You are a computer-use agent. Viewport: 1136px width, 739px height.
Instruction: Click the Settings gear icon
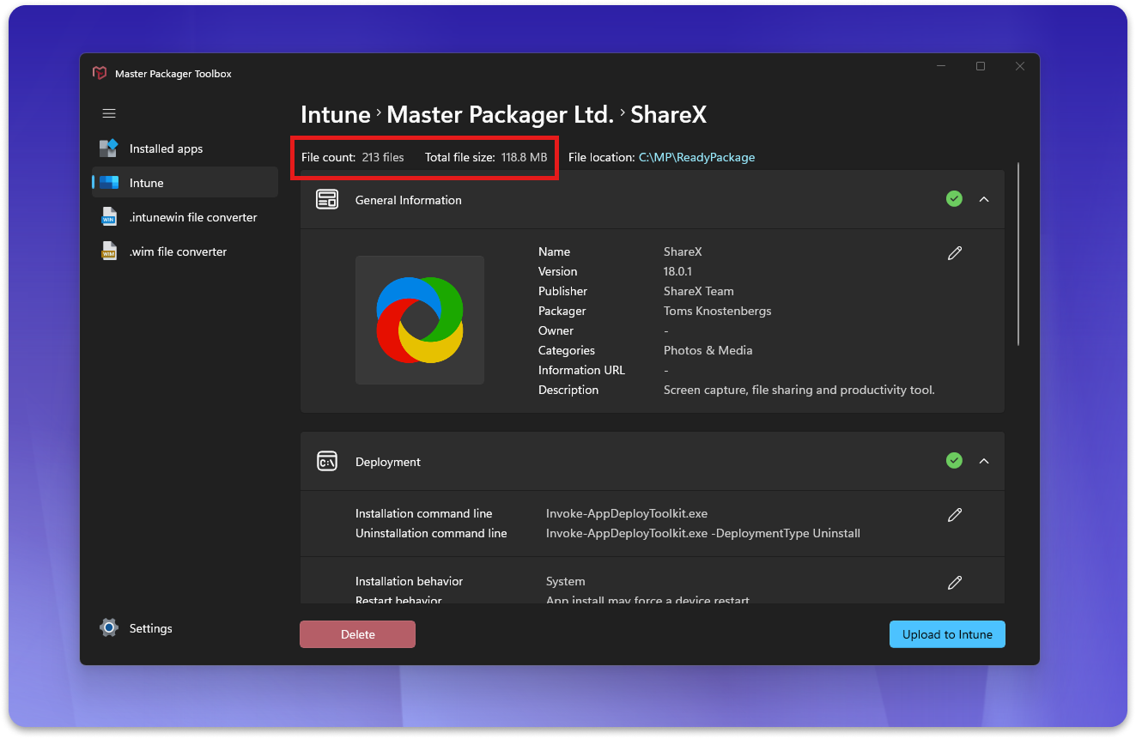coord(109,628)
